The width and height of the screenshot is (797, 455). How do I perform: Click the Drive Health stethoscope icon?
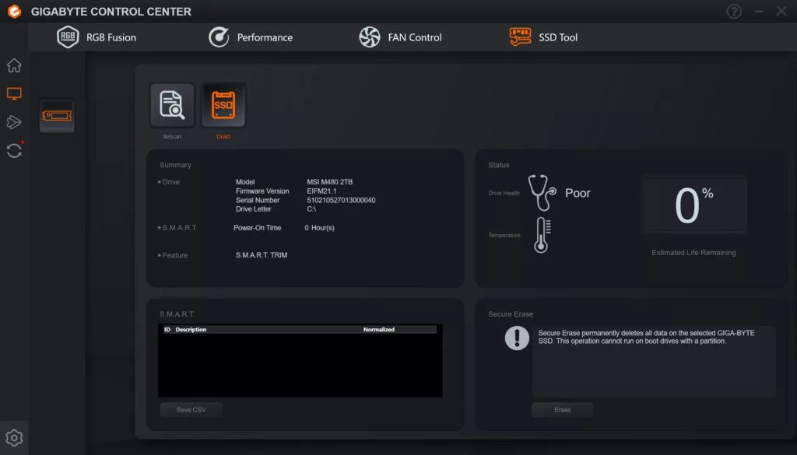[x=542, y=193]
